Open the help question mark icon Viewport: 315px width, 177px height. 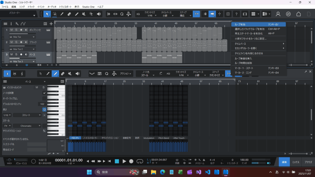point(236,14)
